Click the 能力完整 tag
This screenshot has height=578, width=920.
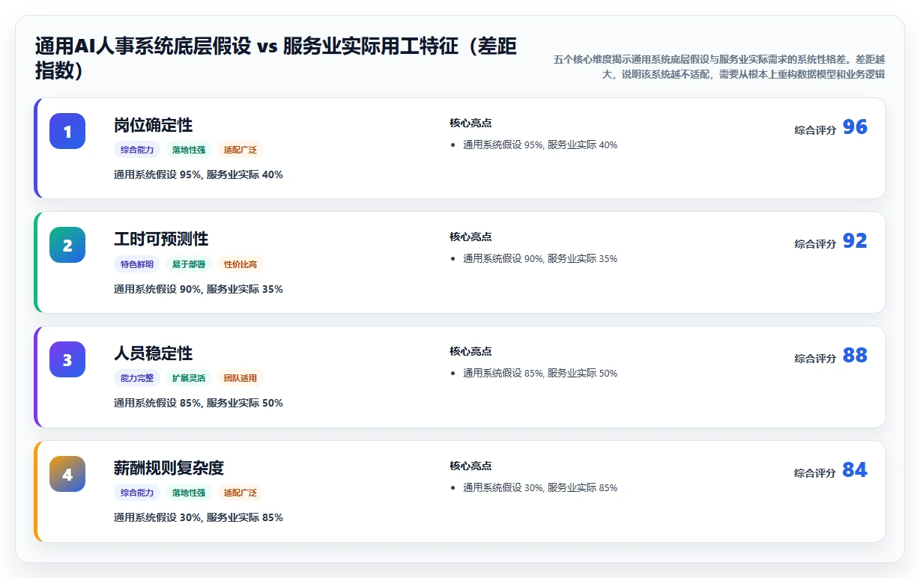pyautogui.click(x=137, y=378)
